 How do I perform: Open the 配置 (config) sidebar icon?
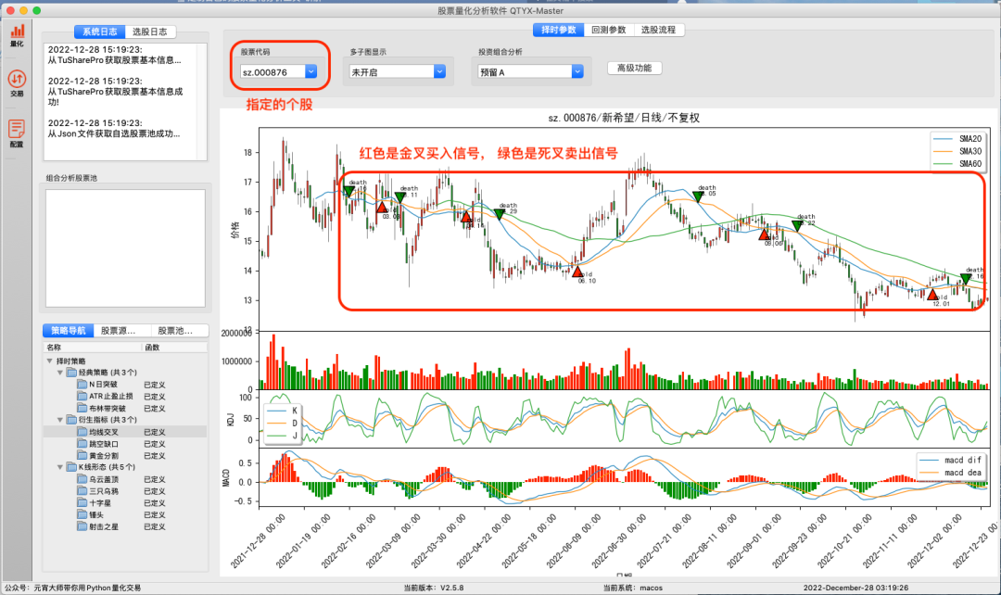click(18, 133)
